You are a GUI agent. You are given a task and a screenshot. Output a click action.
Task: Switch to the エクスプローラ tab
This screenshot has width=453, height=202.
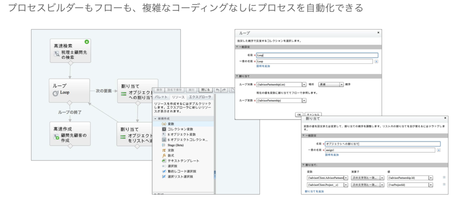200,97
